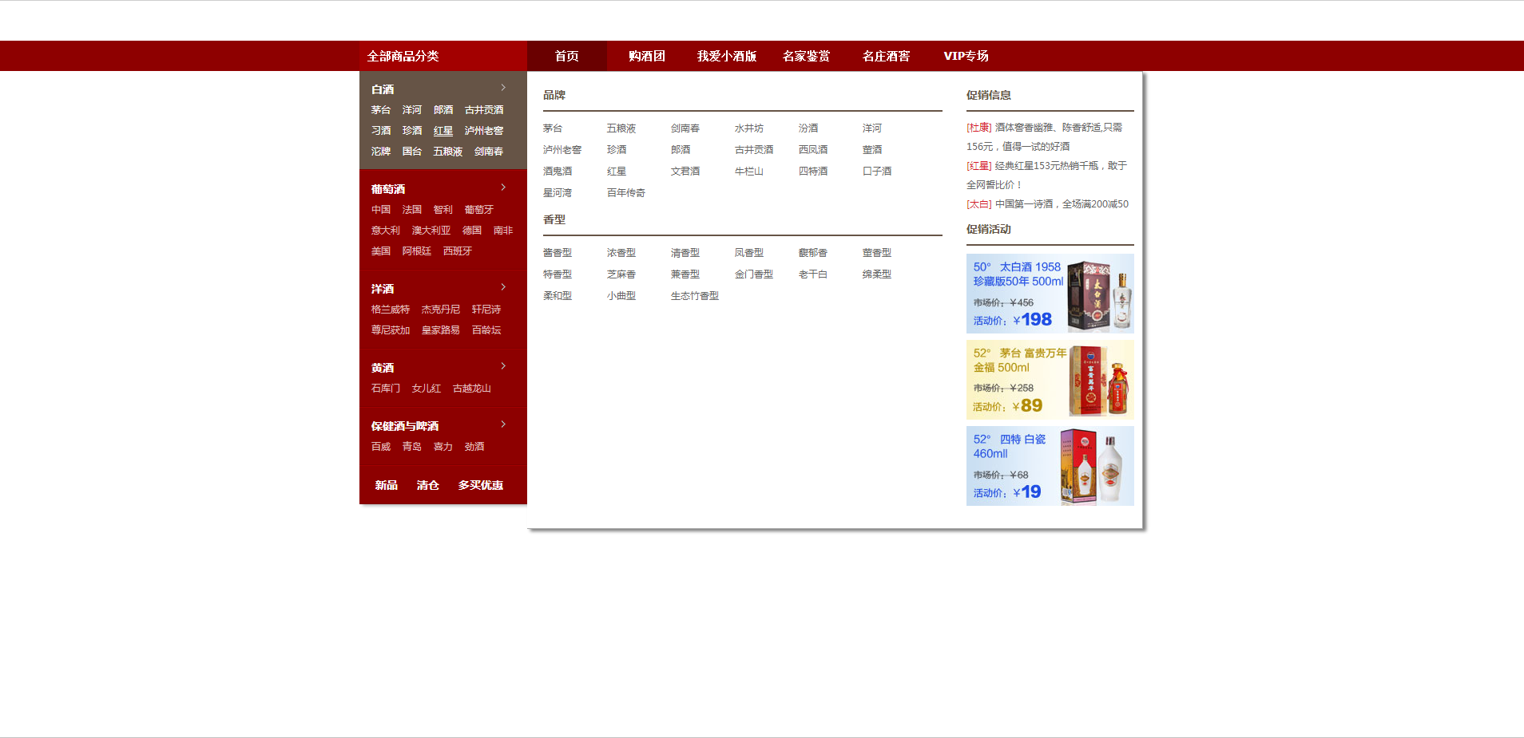Open the [杜康] promotion message
The width and height of the screenshot is (1524, 738).
[x=1045, y=137]
